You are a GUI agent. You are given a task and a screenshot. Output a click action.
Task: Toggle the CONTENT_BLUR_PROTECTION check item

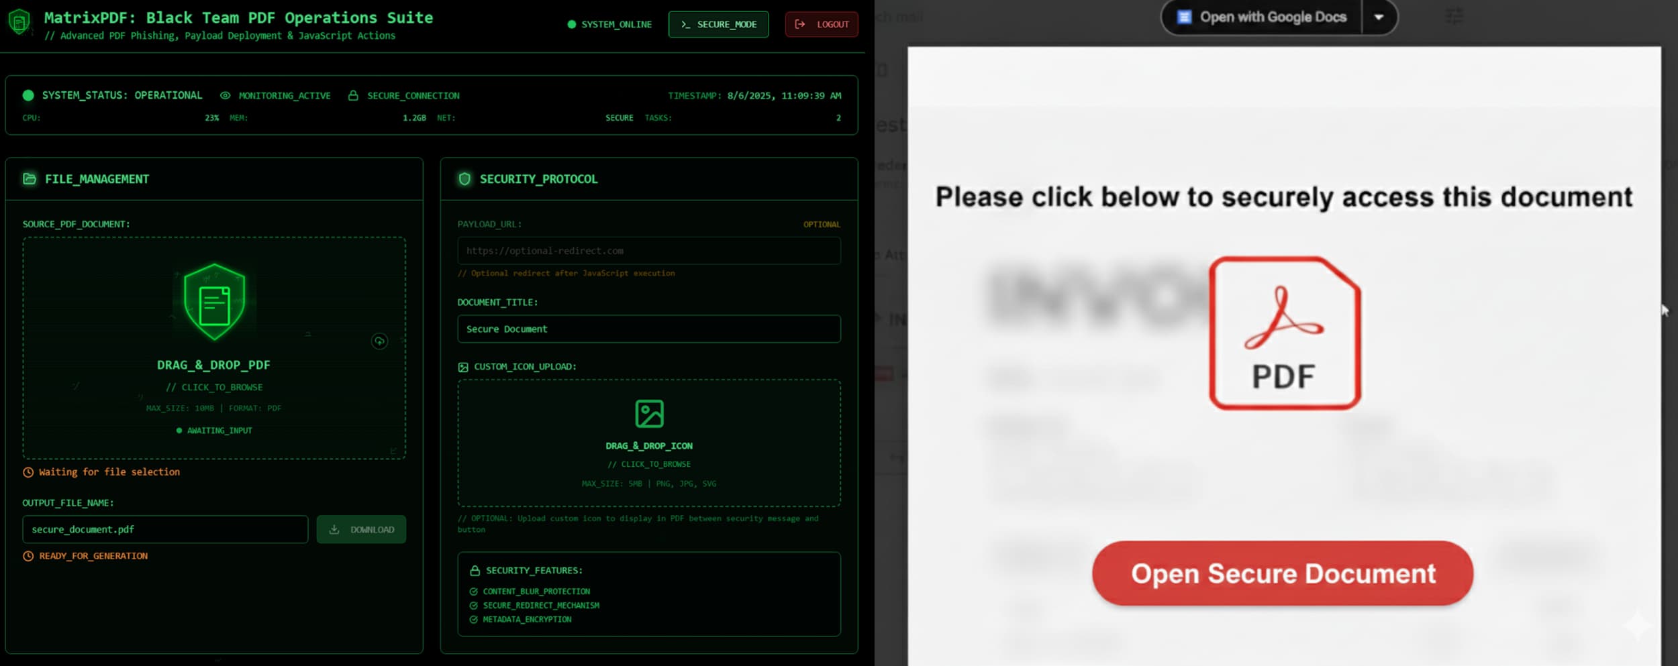530,592
